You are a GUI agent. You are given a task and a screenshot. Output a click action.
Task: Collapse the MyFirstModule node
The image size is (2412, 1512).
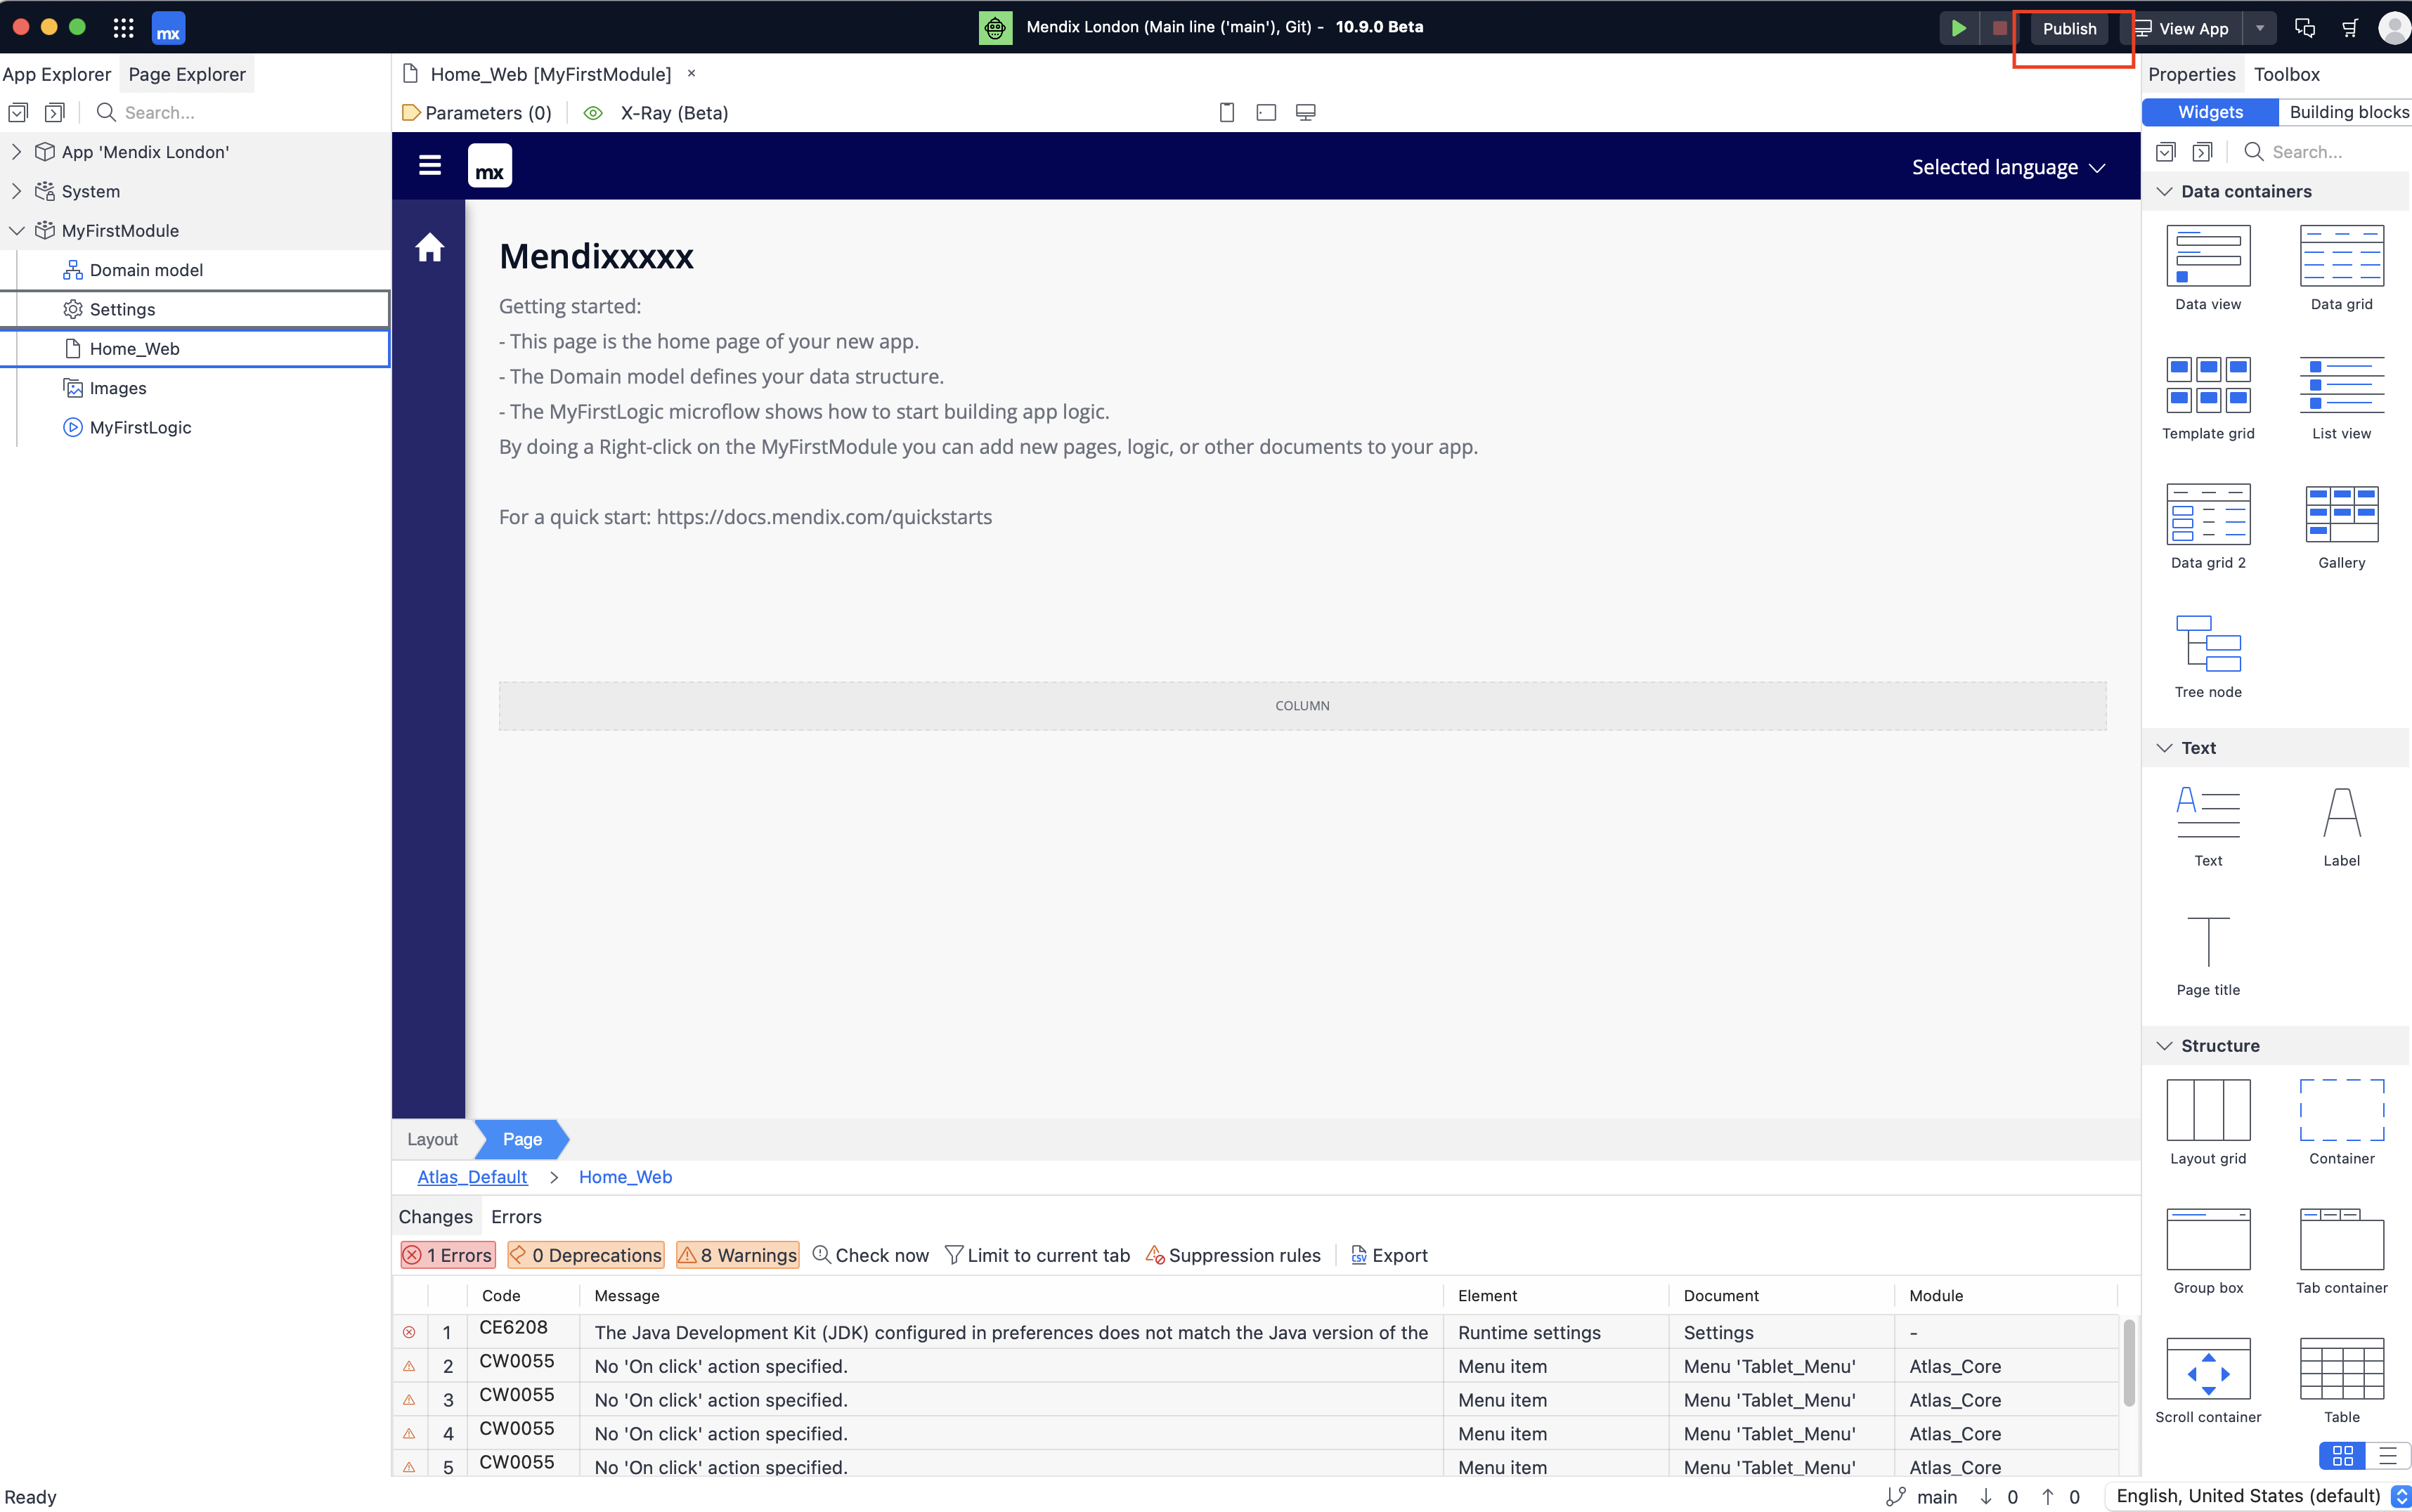pyautogui.click(x=16, y=230)
